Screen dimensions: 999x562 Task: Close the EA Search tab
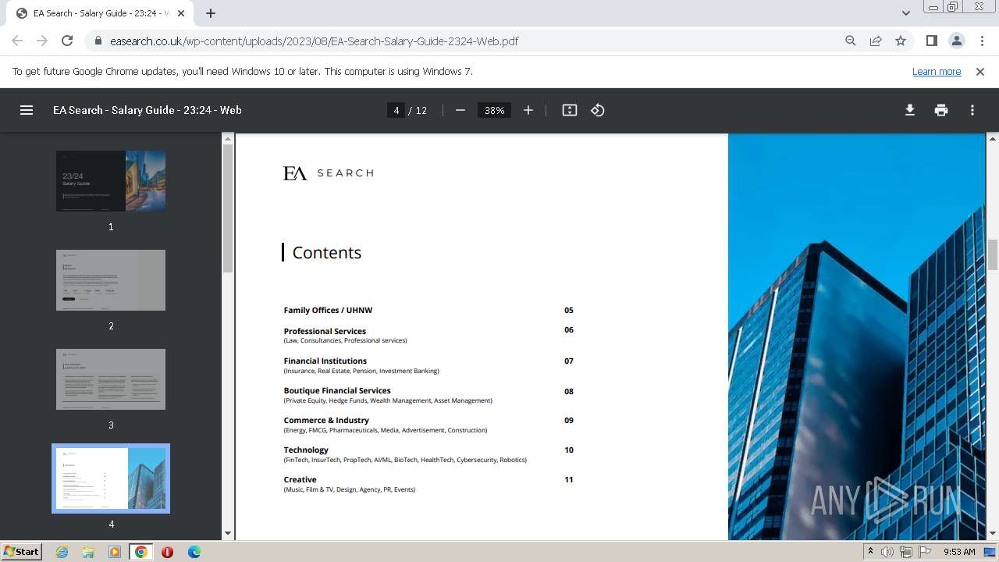pos(182,13)
